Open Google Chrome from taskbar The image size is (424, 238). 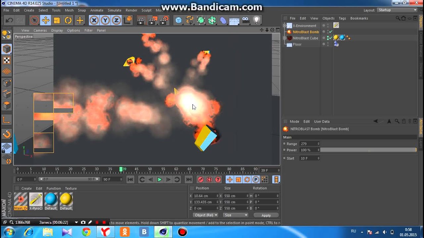pyautogui.click(x=86, y=232)
